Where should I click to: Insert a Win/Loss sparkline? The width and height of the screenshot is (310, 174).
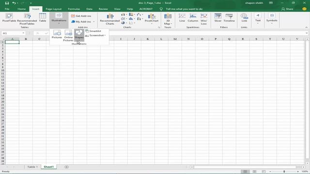[203, 19]
